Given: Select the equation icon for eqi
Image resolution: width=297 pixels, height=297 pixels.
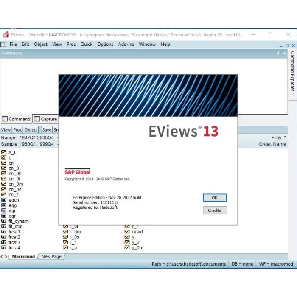Looking at the screenshot, I should click(x=3, y=210).
